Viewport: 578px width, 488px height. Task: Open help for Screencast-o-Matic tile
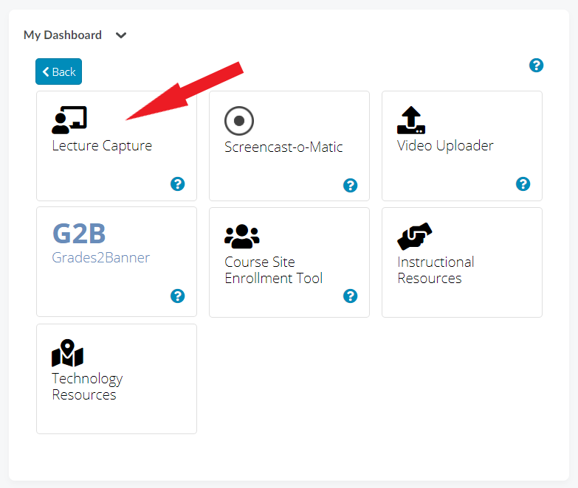click(x=350, y=185)
